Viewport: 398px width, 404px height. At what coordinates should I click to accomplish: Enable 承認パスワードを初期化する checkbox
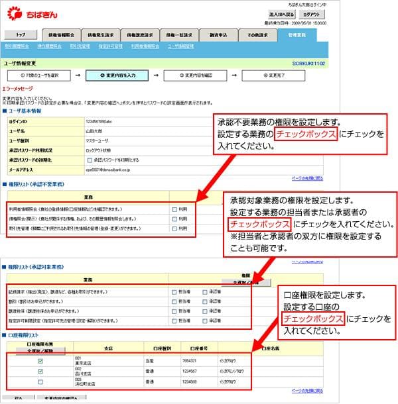(x=90, y=160)
